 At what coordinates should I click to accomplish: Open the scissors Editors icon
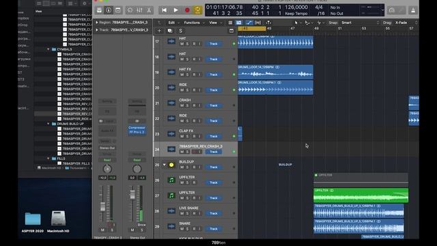pos(149,10)
